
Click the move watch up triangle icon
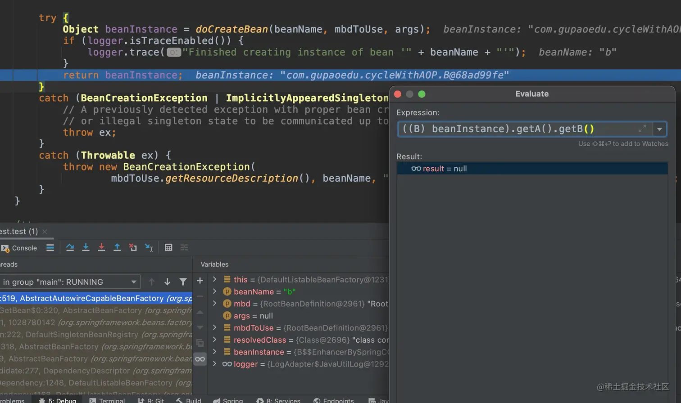pos(200,312)
